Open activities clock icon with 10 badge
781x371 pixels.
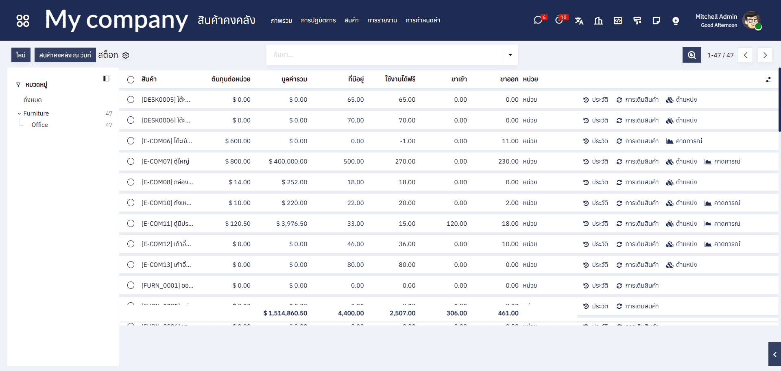pos(559,20)
